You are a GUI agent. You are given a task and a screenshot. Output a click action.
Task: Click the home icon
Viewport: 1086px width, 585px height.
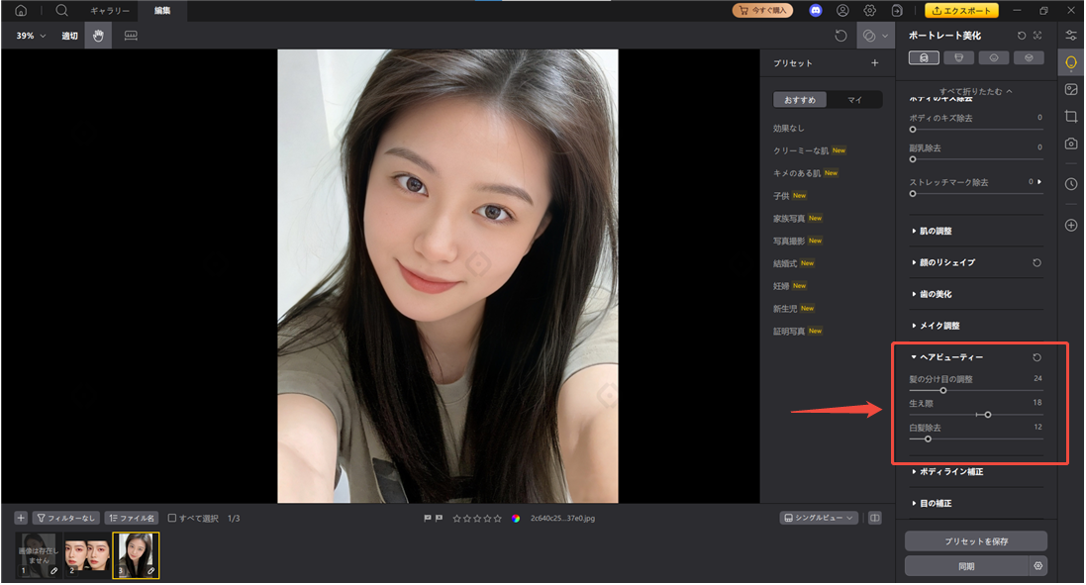[x=21, y=11]
